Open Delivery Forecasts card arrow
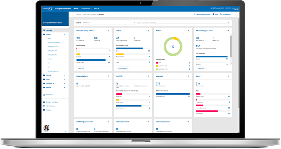Image resolution: width=281 pixels, height=149 pixels. pos(149,122)
